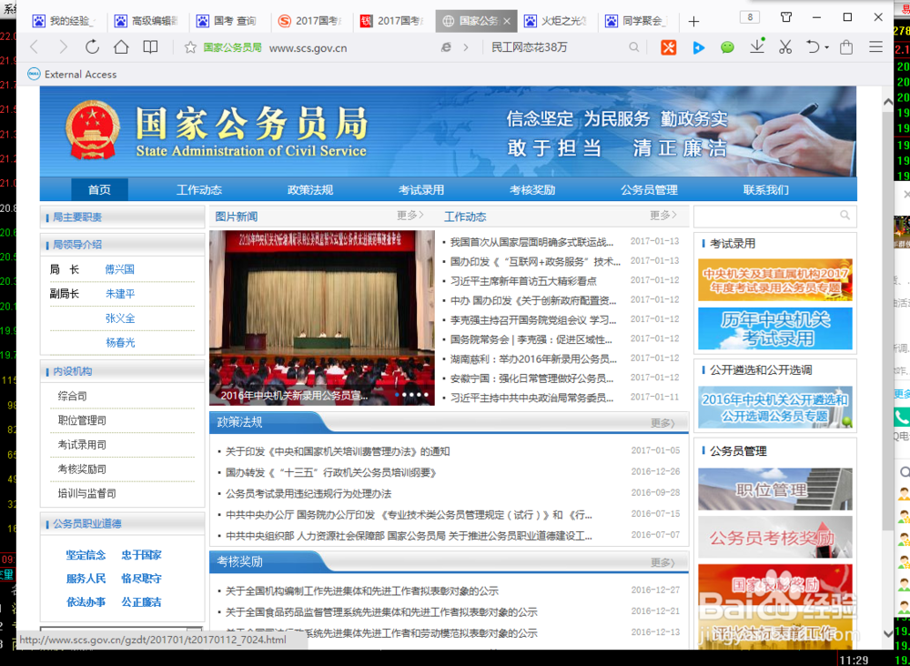The width and height of the screenshot is (910, 666).
Task: Open the 朱建平 deputy director link
Action: 119,294
